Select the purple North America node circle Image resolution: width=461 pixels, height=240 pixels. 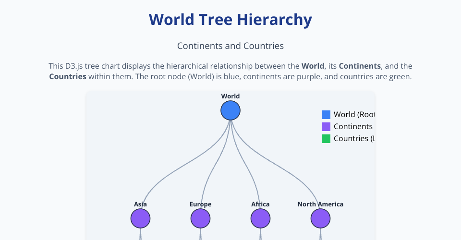[x=321, y=219]
